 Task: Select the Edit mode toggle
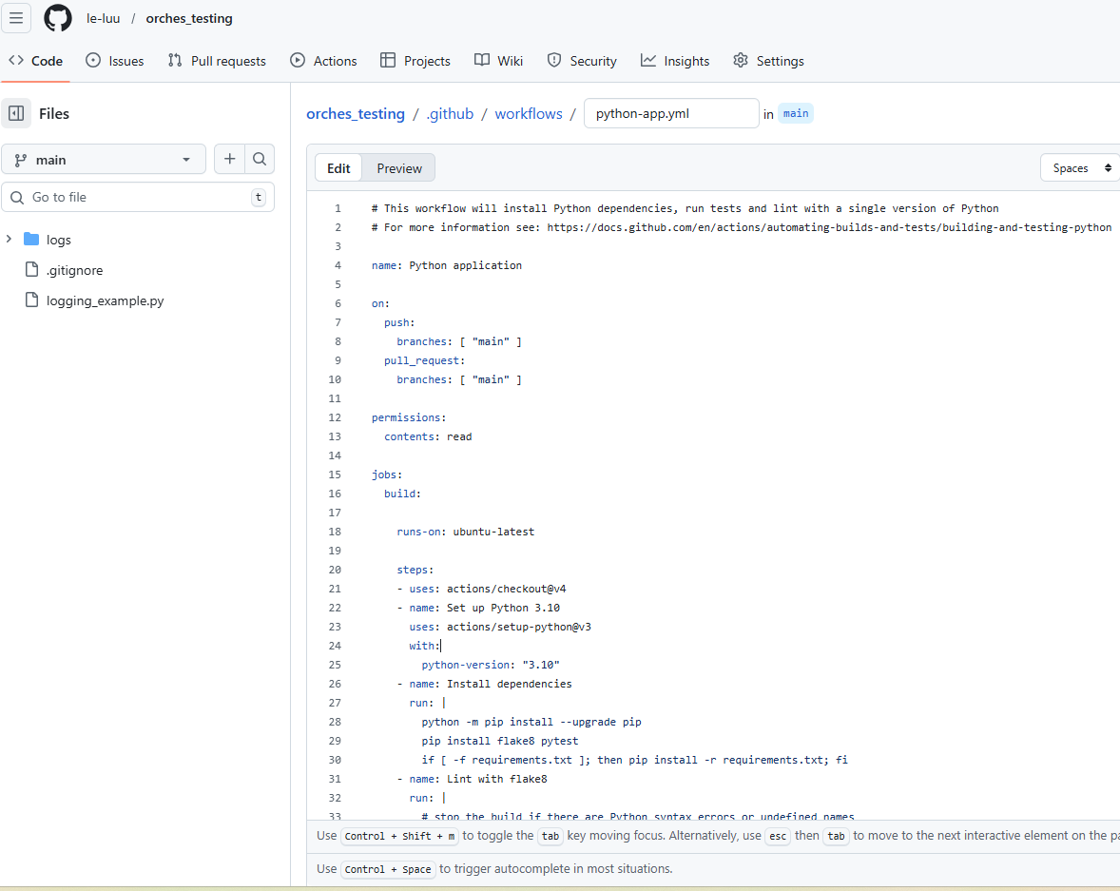coord(338,168)
